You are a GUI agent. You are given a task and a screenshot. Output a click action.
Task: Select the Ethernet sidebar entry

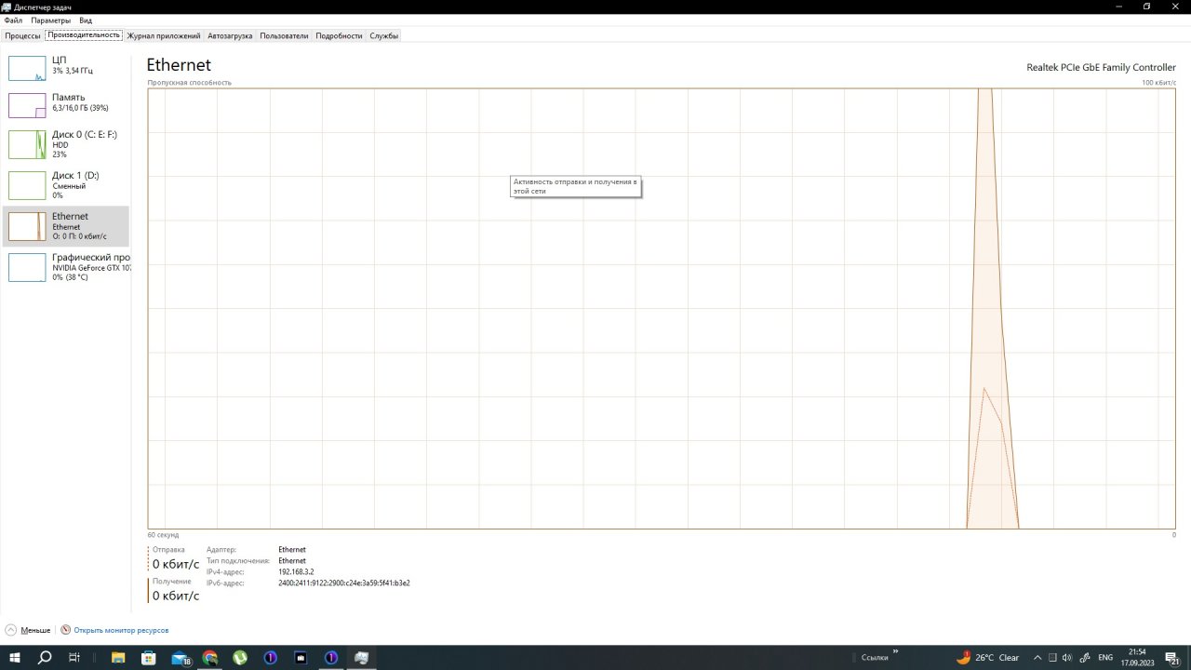click(66, 226)
